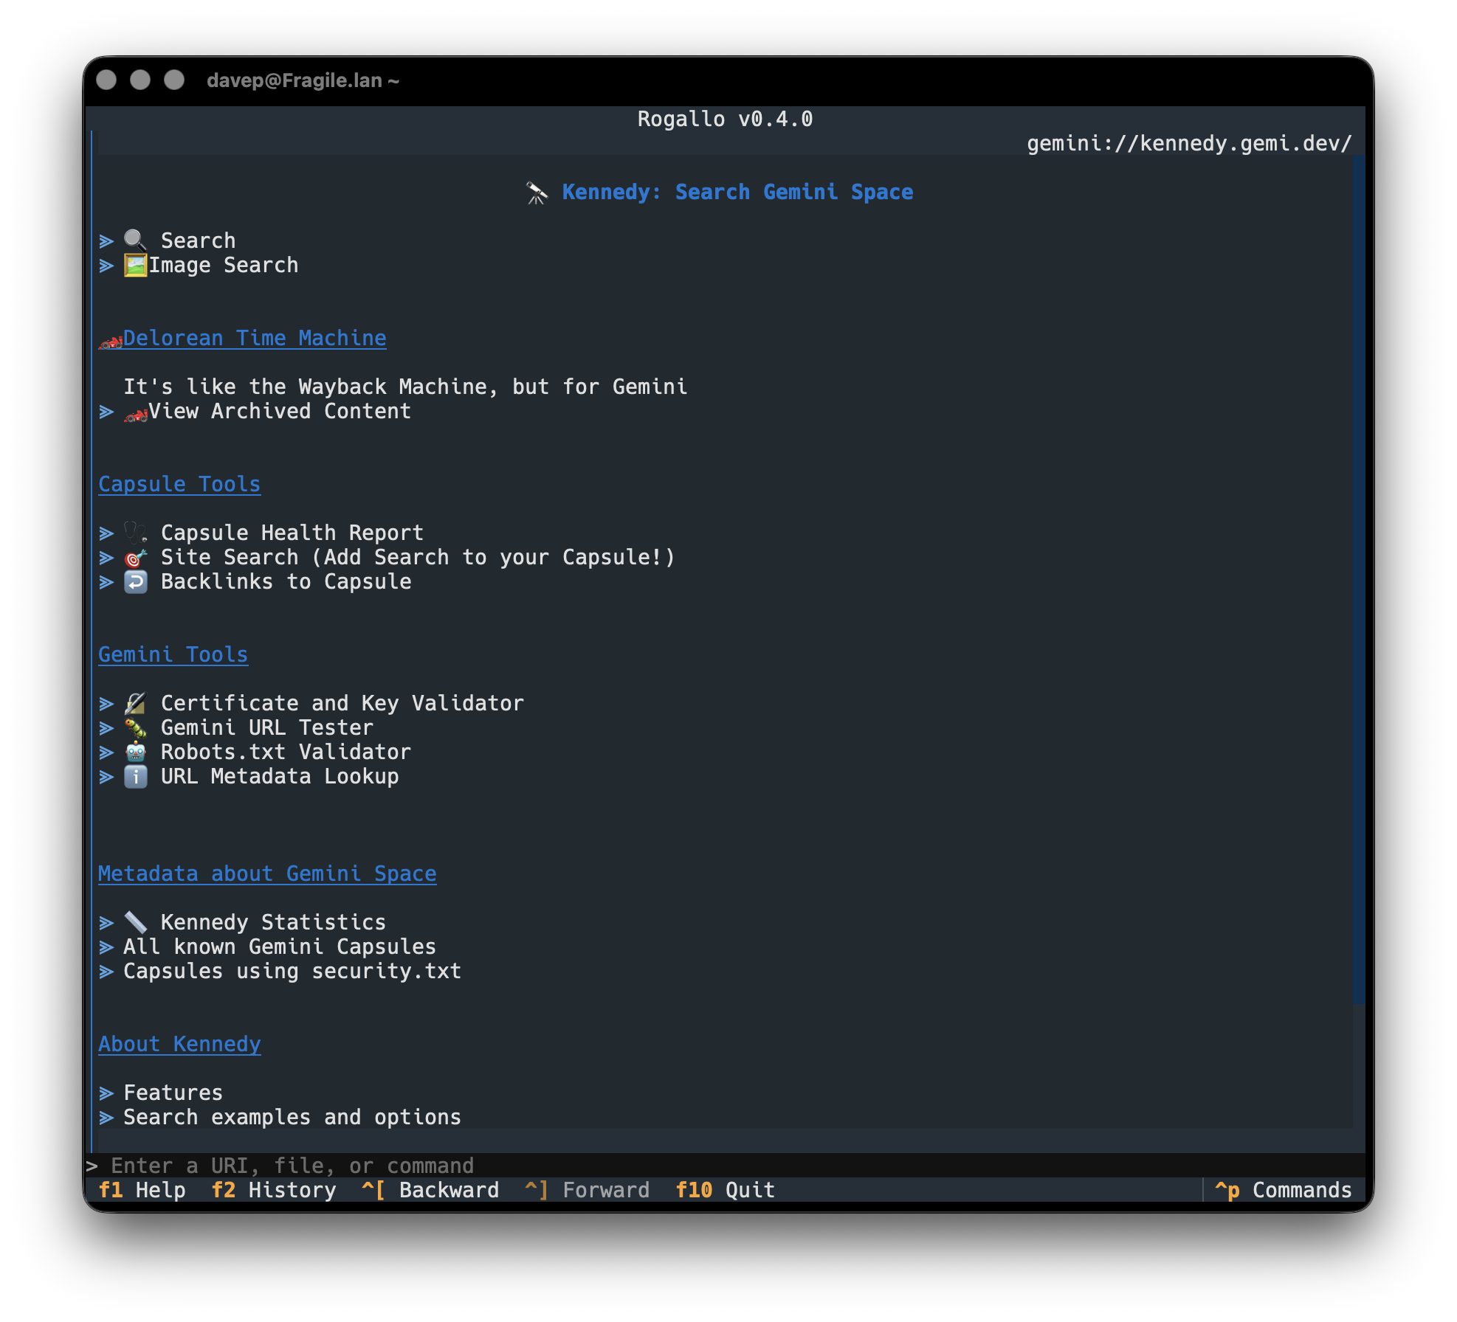
Task: Open the Search link
Action: 198,240
